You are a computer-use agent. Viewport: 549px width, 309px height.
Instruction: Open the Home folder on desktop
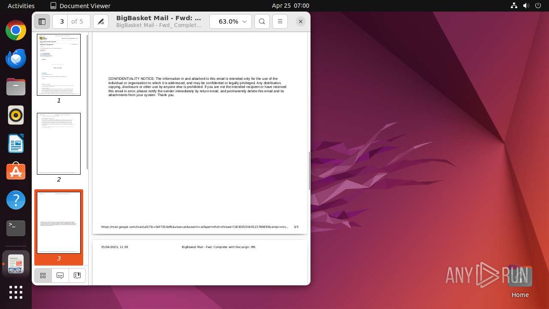click(520, 282)
